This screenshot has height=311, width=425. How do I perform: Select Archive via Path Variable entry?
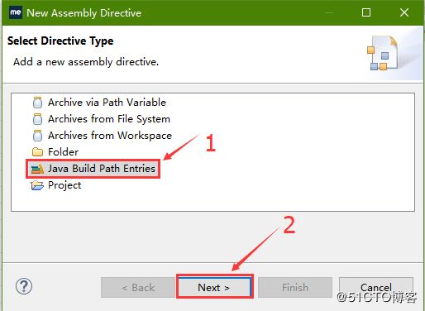click(107, 103)
